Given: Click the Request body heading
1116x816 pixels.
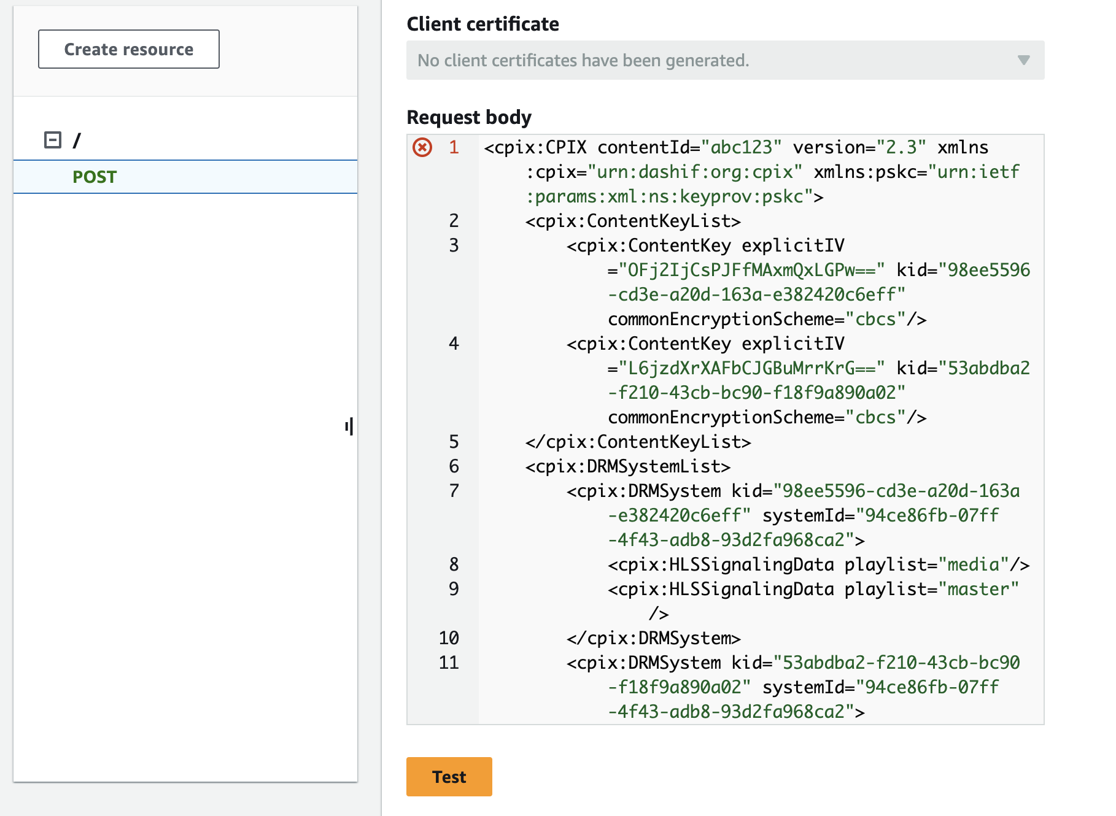Looking at the screenshot, I should [469, 117].
